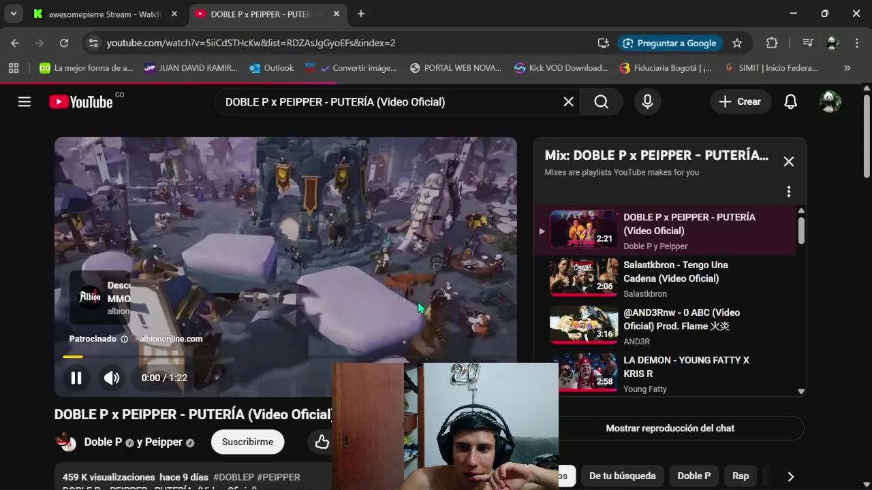872x490 pixels.
Task: Open Outlook bookmark
Action: coord(271,68)
